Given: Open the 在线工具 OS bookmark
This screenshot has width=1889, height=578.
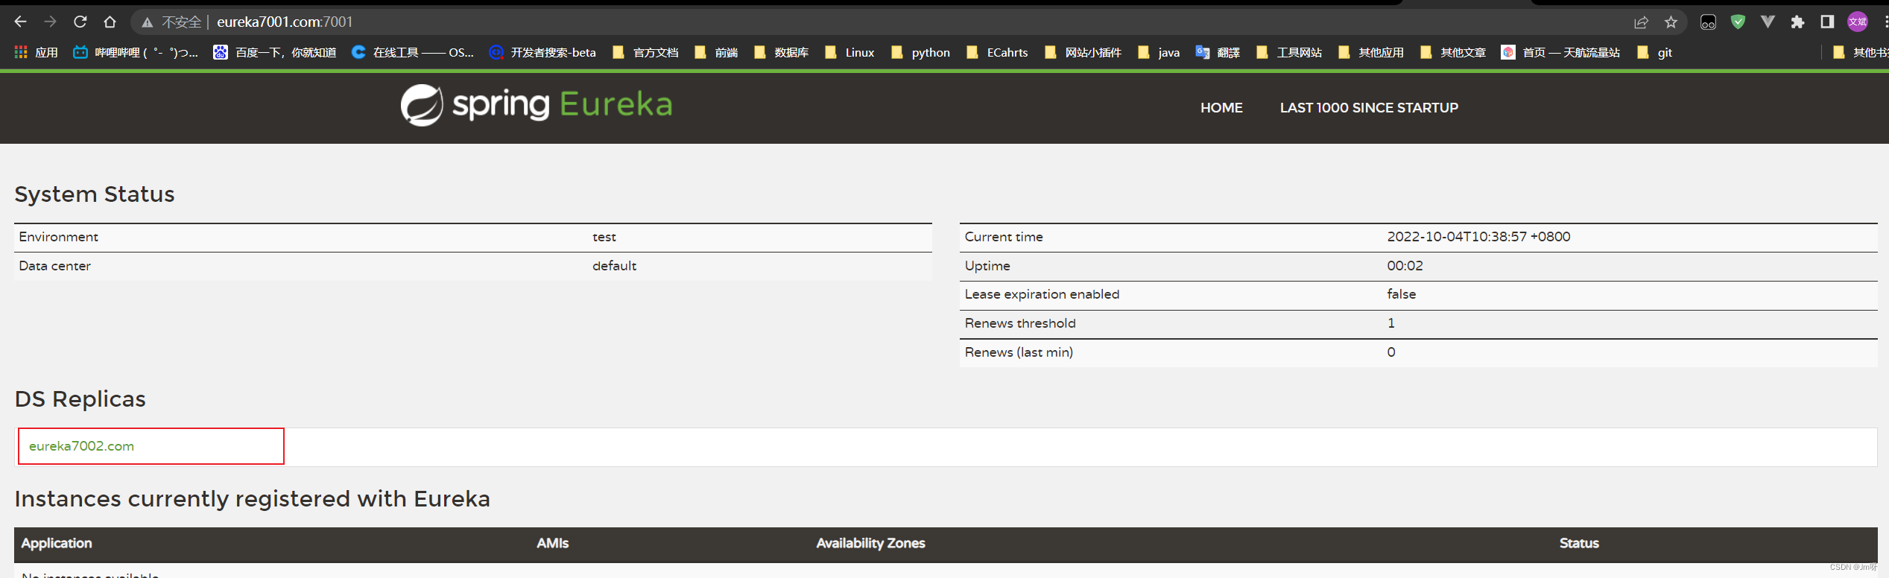Looking at the screenshot, I should (413, 52).
